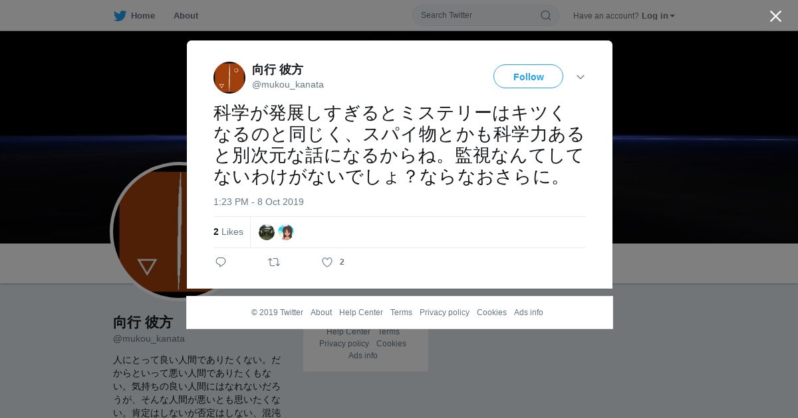798x418 pixels.
Task: Open the tweet author's profile picture
Action: 229,78
